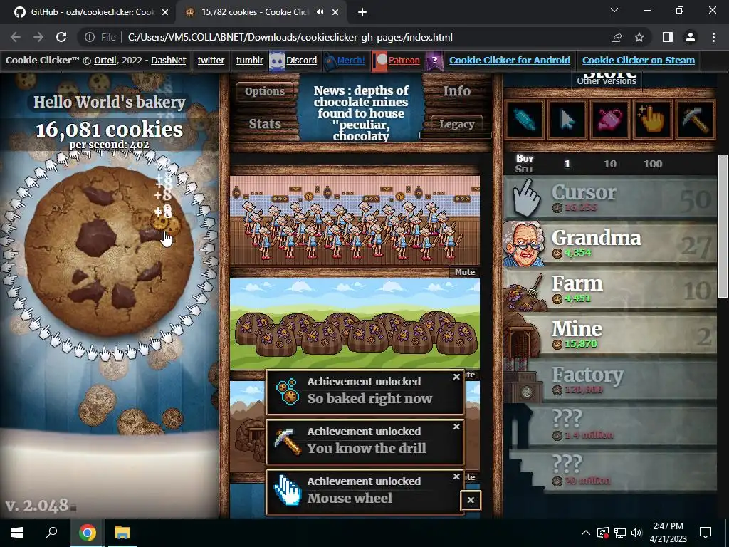Dismiss the So baked right now achievement
The image size is (729, 547).
(x=456, y=377)
